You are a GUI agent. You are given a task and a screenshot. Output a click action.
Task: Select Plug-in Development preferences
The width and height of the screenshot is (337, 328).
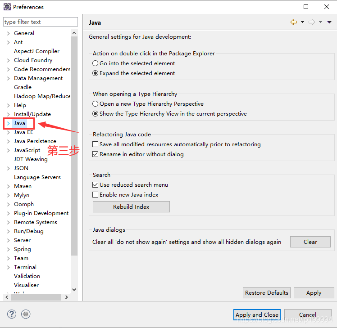point(41,213)
